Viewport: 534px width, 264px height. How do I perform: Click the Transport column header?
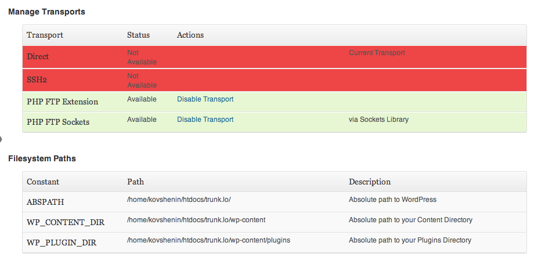(x=45, y=35)
